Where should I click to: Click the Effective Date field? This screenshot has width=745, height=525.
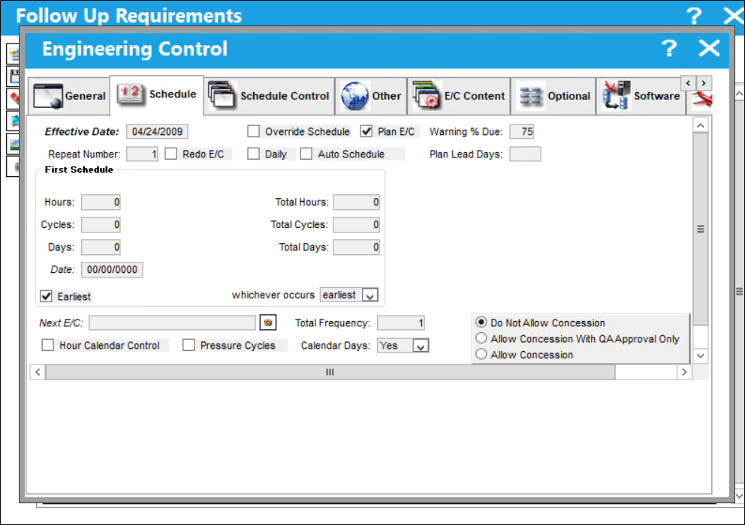(x=157, y=131)
